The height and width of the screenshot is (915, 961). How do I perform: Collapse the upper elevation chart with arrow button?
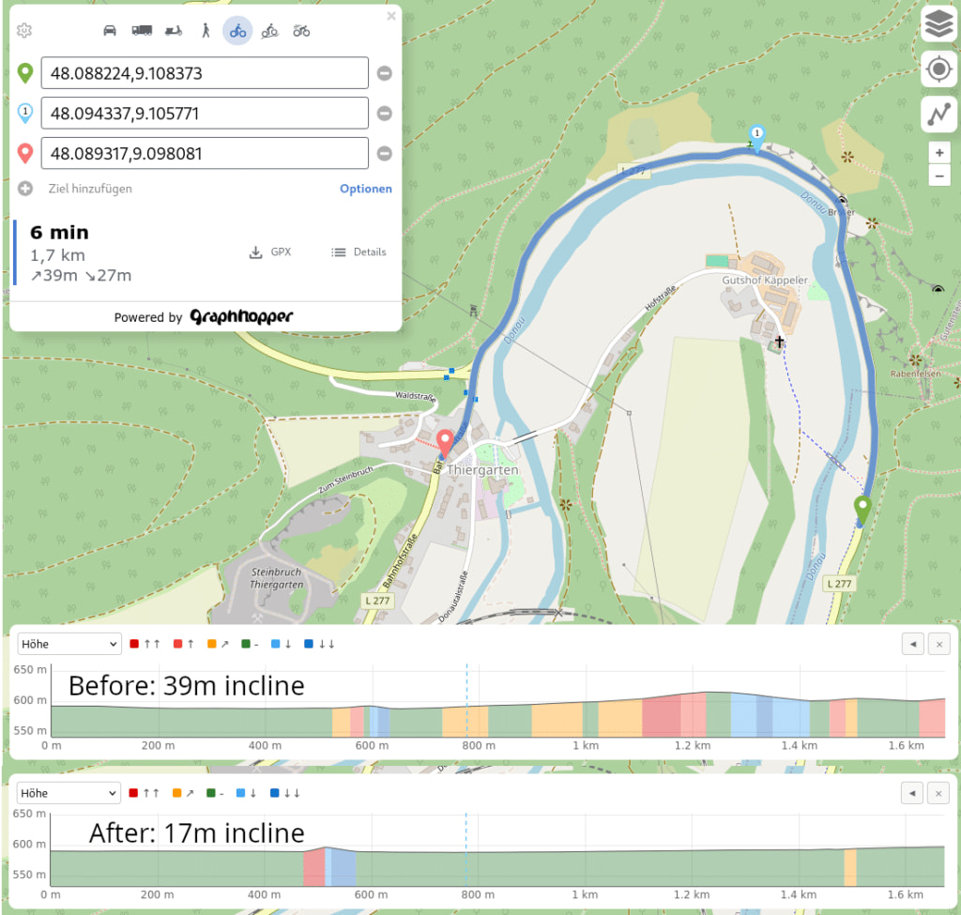pyautogui.click(x=911, y=644)
